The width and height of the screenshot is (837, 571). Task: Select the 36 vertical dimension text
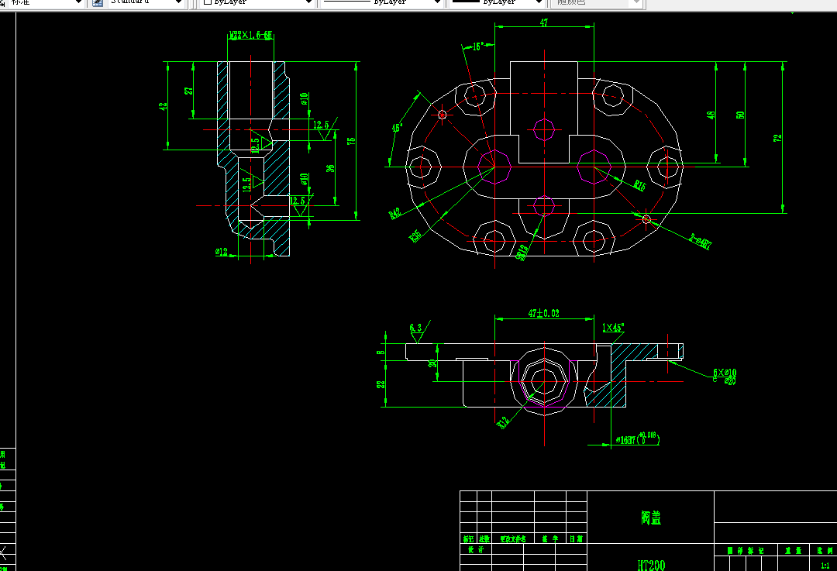pos(330,167)
